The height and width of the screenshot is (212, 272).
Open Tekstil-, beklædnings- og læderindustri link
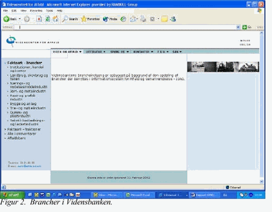(27, 122)
